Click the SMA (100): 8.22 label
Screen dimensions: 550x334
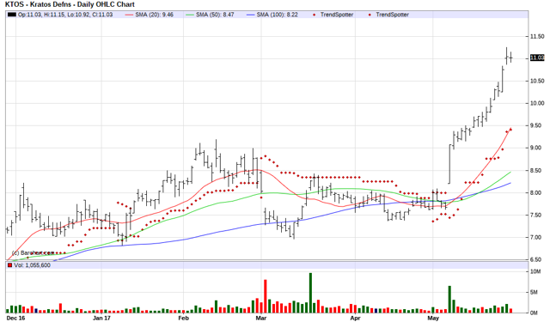[x=277, y=15]
